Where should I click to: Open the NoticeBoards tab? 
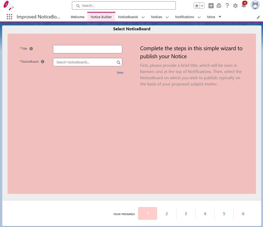point(128,17)
